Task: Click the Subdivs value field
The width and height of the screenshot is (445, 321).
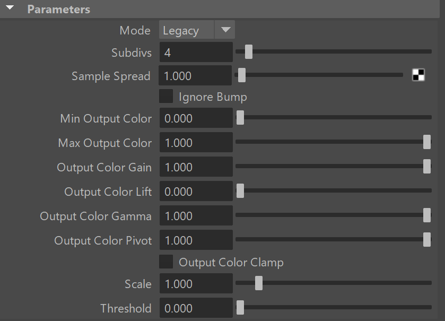Action: 196,52
